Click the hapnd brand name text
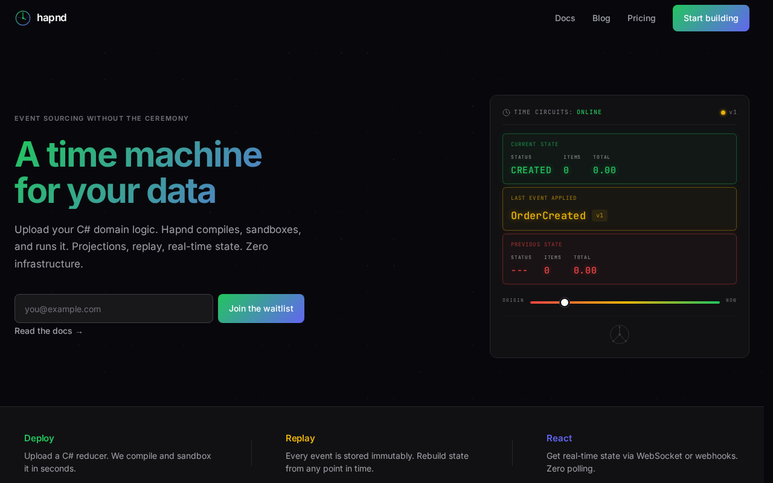This screenshot has height=483, width=773. pyautogui.click(x=51, y=18)
